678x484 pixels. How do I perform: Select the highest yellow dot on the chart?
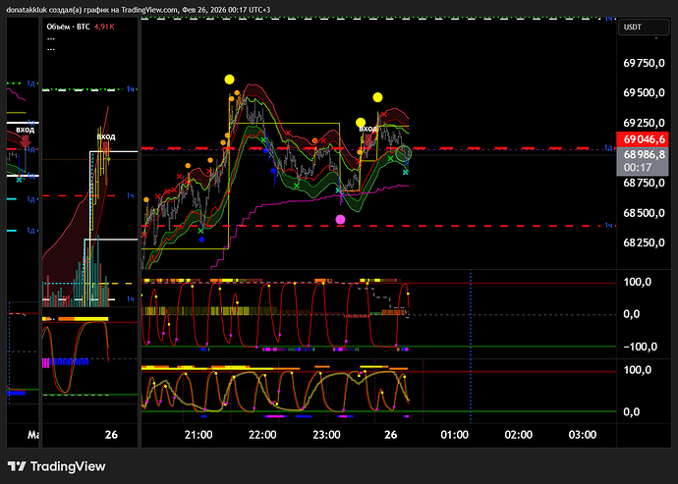pos(229,80)
